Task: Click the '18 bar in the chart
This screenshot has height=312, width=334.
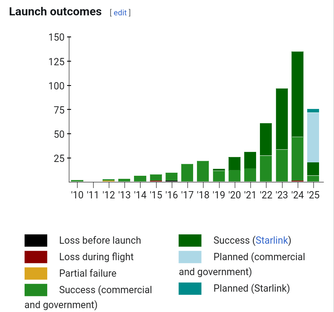Action: [x=203, y=171]
